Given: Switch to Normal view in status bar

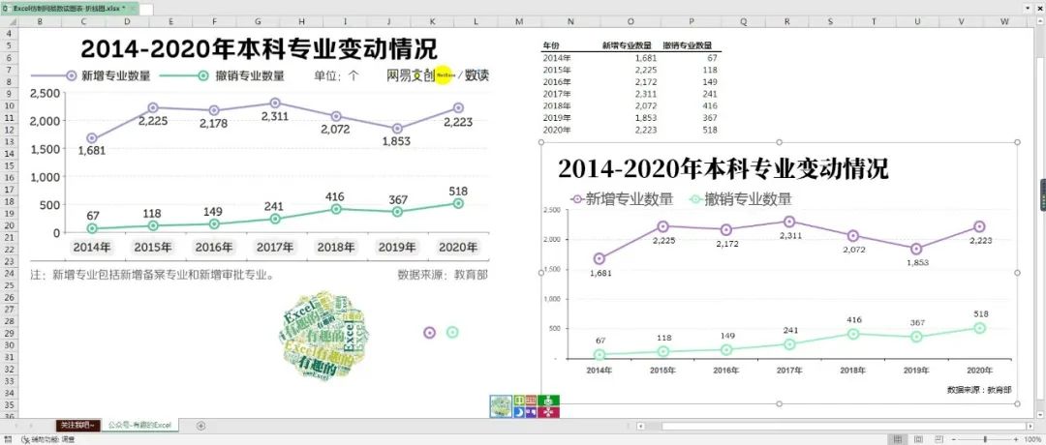Looking at the screenshot, I should (898, 439).
